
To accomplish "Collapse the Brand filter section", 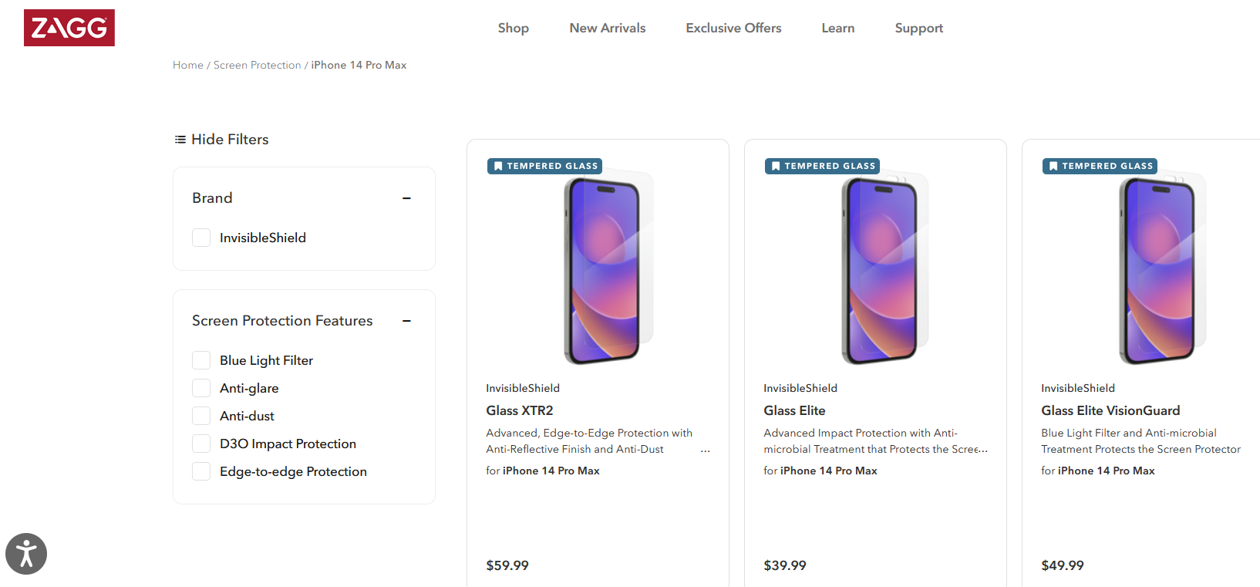I will click(x=406, y=198).
